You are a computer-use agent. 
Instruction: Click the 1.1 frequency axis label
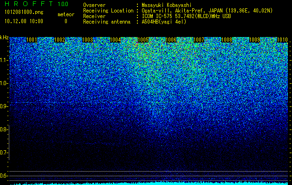pos(3,60)
